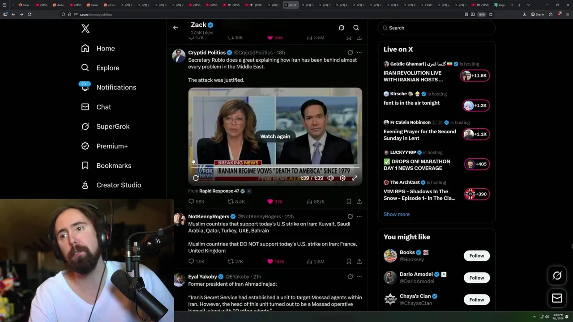Click Show more under Live on X
Viewport: 573px width, 322px height.
tap(396, 214)
